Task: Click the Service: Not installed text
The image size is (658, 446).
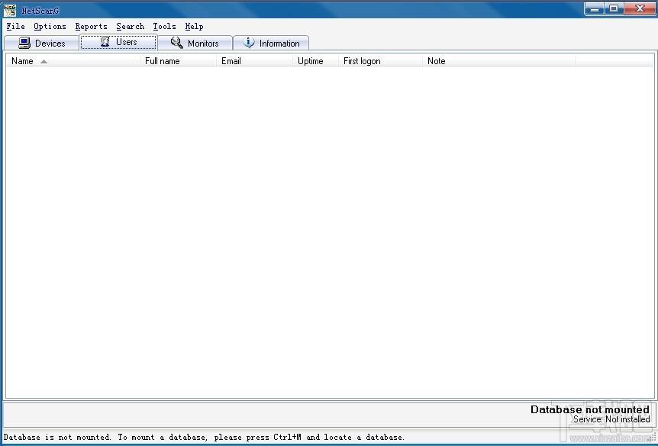Action: pyautogui.click(x=611, y=419)
